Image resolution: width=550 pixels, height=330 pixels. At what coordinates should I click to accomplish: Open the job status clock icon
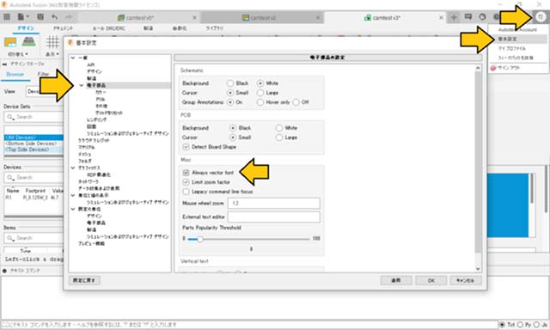point(483,16)
